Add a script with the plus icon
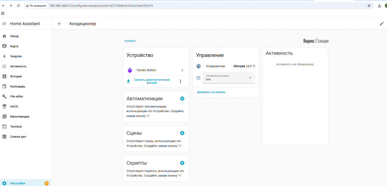The image size is (387, 186). coord(182,163)
